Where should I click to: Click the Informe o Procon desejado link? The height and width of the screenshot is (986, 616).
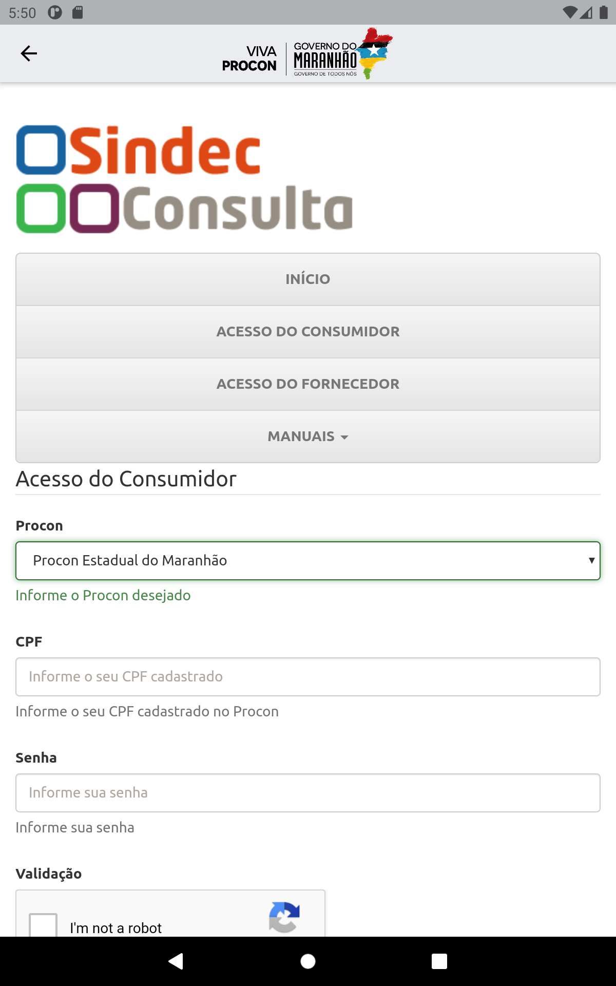103,596
